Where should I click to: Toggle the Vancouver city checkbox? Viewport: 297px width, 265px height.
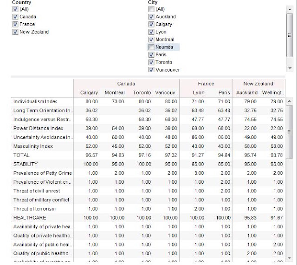[151, 70]
